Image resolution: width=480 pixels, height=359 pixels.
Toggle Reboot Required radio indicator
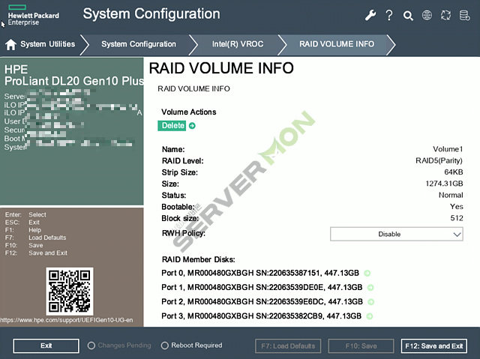165,346
